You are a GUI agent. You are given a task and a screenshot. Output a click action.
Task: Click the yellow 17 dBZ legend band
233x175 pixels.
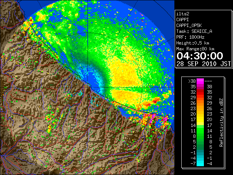point(200,120)
